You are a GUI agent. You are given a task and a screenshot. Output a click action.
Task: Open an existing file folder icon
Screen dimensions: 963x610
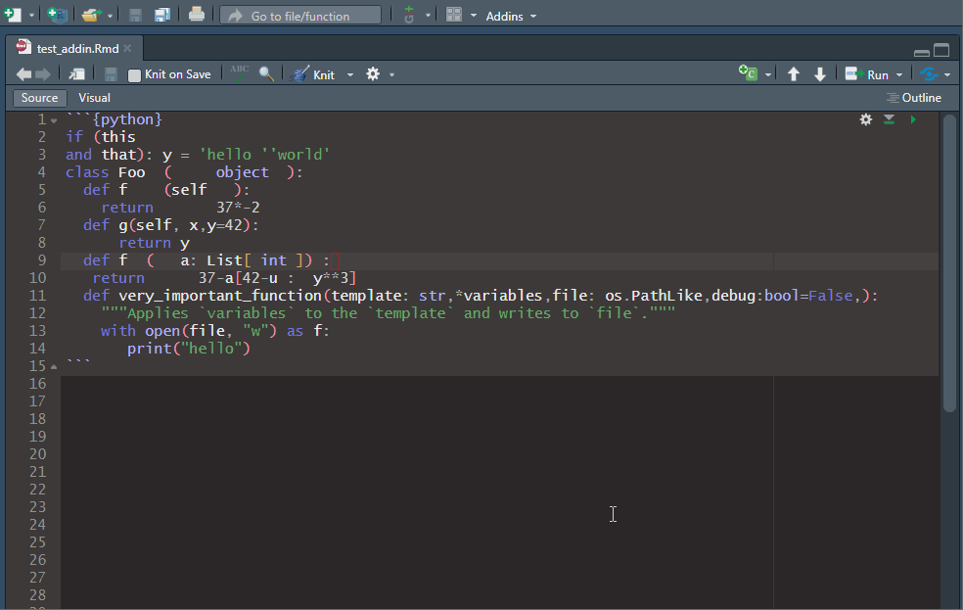click(90, 15)
